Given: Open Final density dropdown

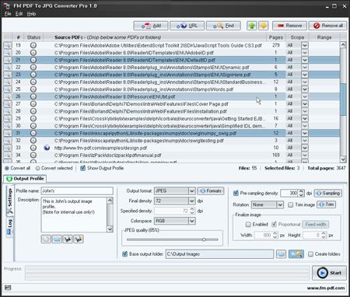Looking at the screenshot, I should click(x=191, y=201).
